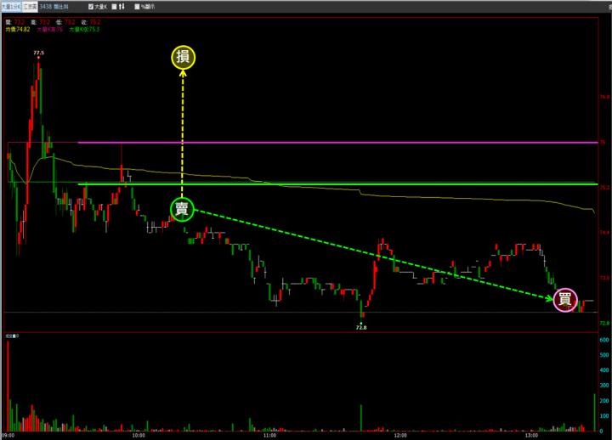Click the green 賣 sell marker
Image resolution: width=612 pixels, height=440 pixels.
tap(183, 209)
